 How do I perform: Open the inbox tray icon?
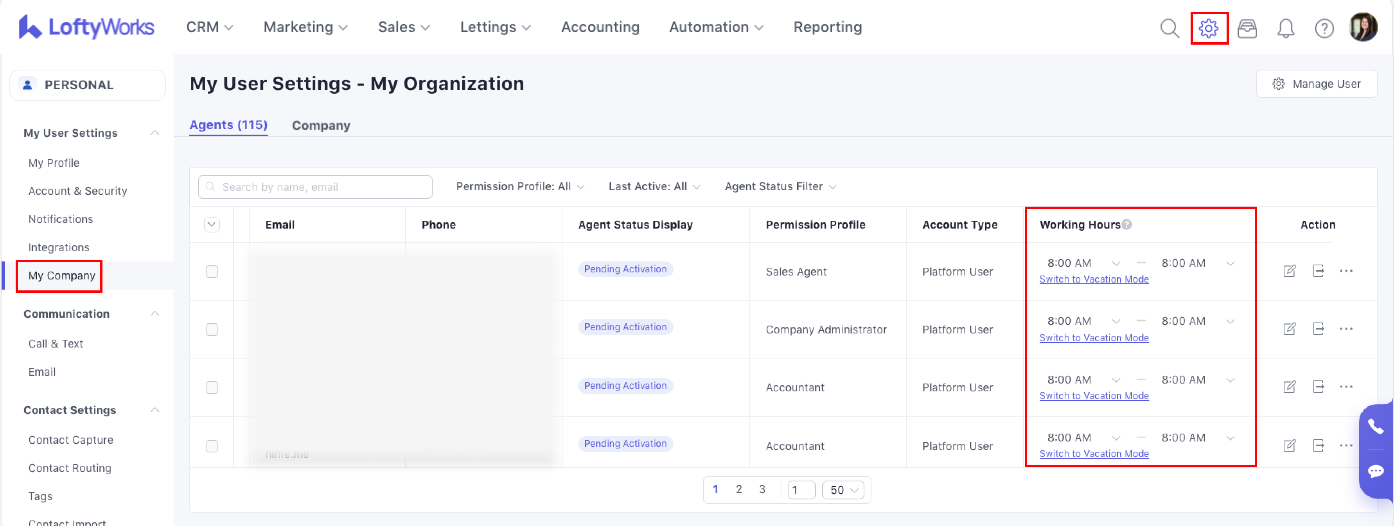(x=1247, y=28)
